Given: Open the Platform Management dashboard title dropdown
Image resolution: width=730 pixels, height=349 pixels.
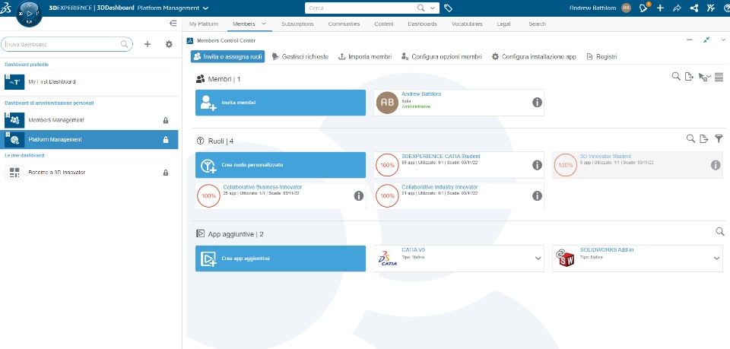Looking at the screenshot, I should [206, 8].
